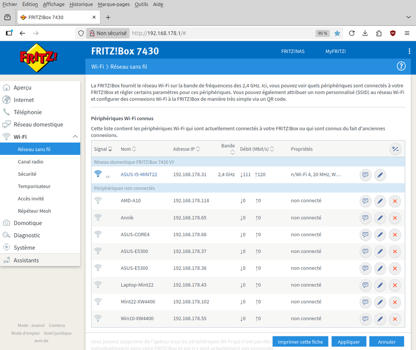This screenshot has width=416, height=350.
Task: Edit the Laptop-Mint22 device
Action: click(380, 285)
